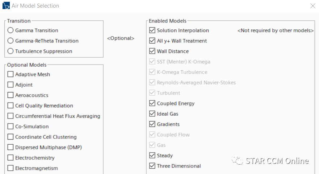Enable the Electrochemistry model

pyautogui.click(x=11, y=158)
